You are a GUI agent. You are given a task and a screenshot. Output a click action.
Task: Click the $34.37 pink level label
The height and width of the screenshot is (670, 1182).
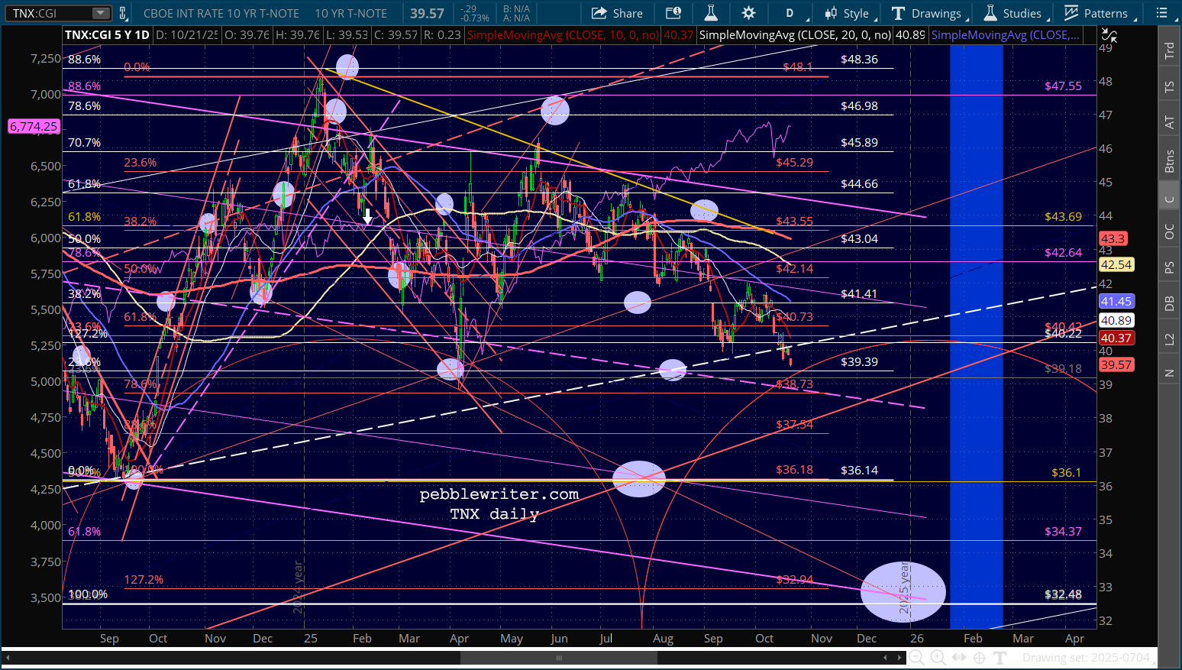click(1063, 531)
